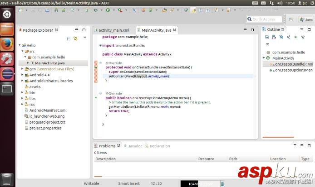The width and height of the screenshot is (315, 187).
Task: Switch to the Javadoc tab
Action: click(133, 146)
